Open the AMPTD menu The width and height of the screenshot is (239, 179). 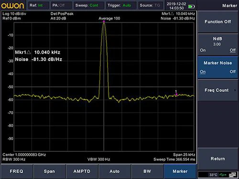coord(82,171)
